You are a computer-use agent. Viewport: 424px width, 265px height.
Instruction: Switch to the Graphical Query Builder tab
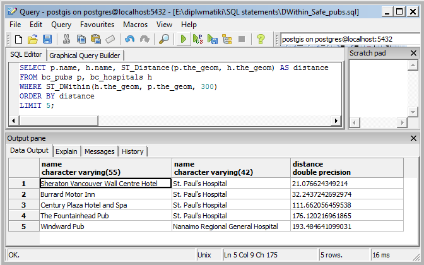tap(85, 56)
